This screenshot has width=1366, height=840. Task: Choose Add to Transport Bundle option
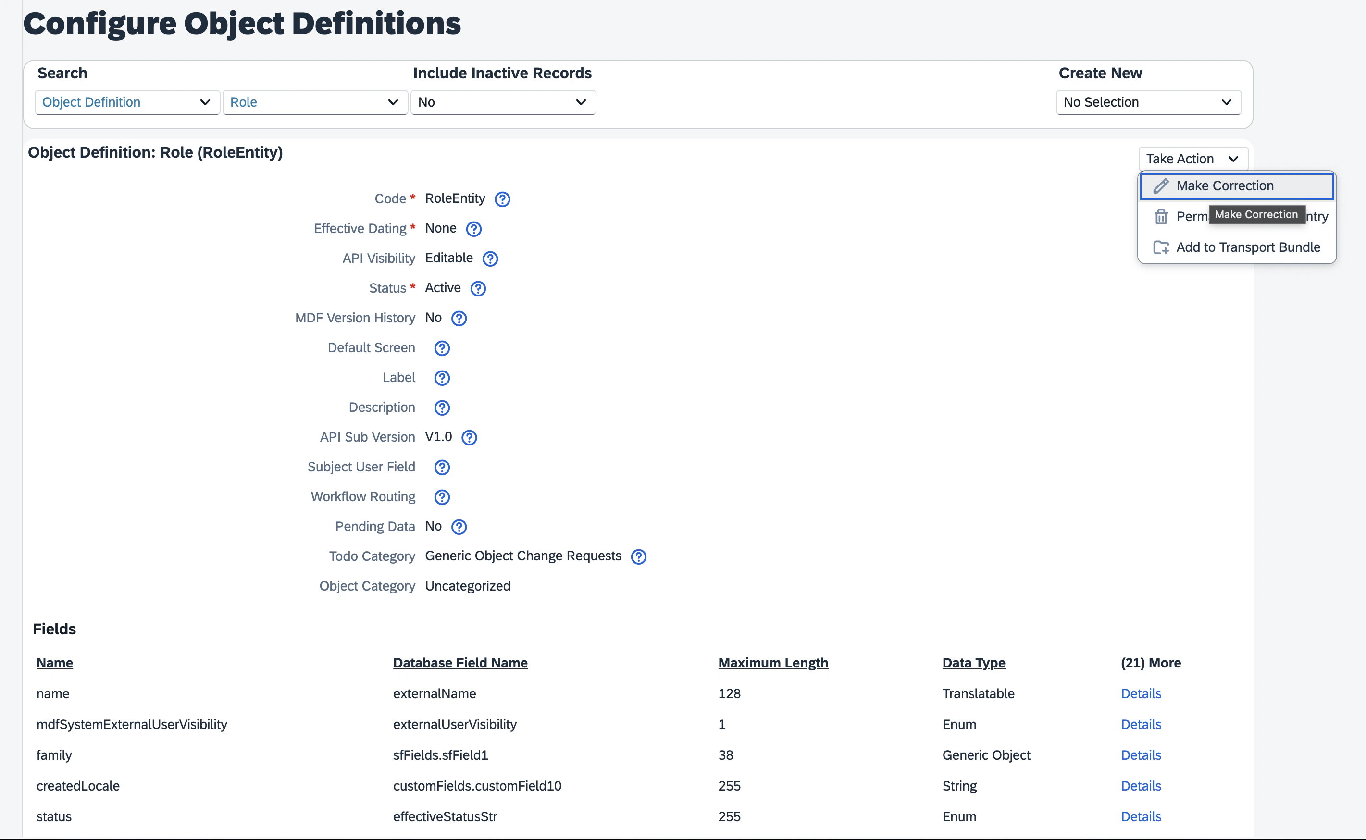[x=1248, y=247]
